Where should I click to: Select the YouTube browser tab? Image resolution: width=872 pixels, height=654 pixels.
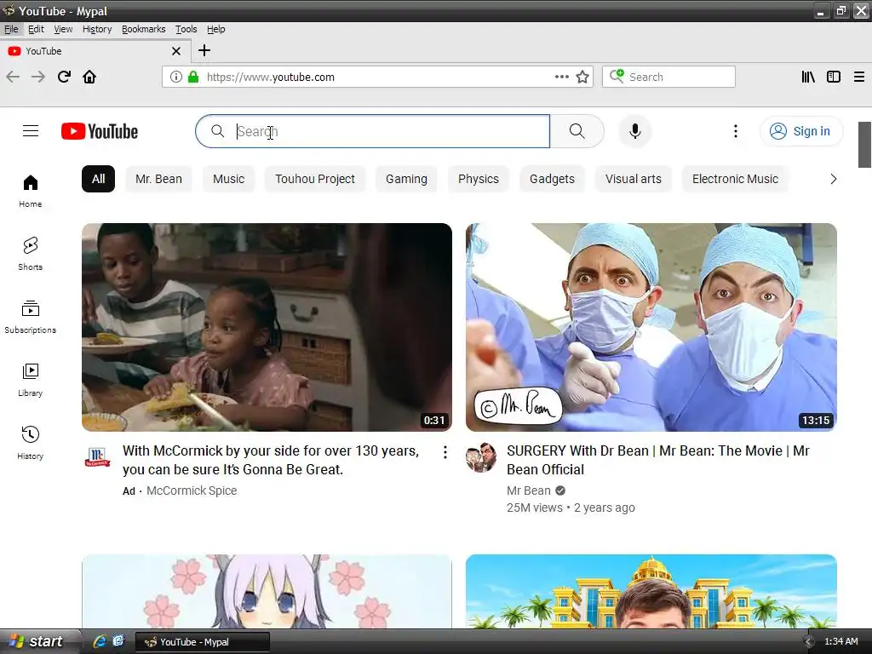(95, 51)
